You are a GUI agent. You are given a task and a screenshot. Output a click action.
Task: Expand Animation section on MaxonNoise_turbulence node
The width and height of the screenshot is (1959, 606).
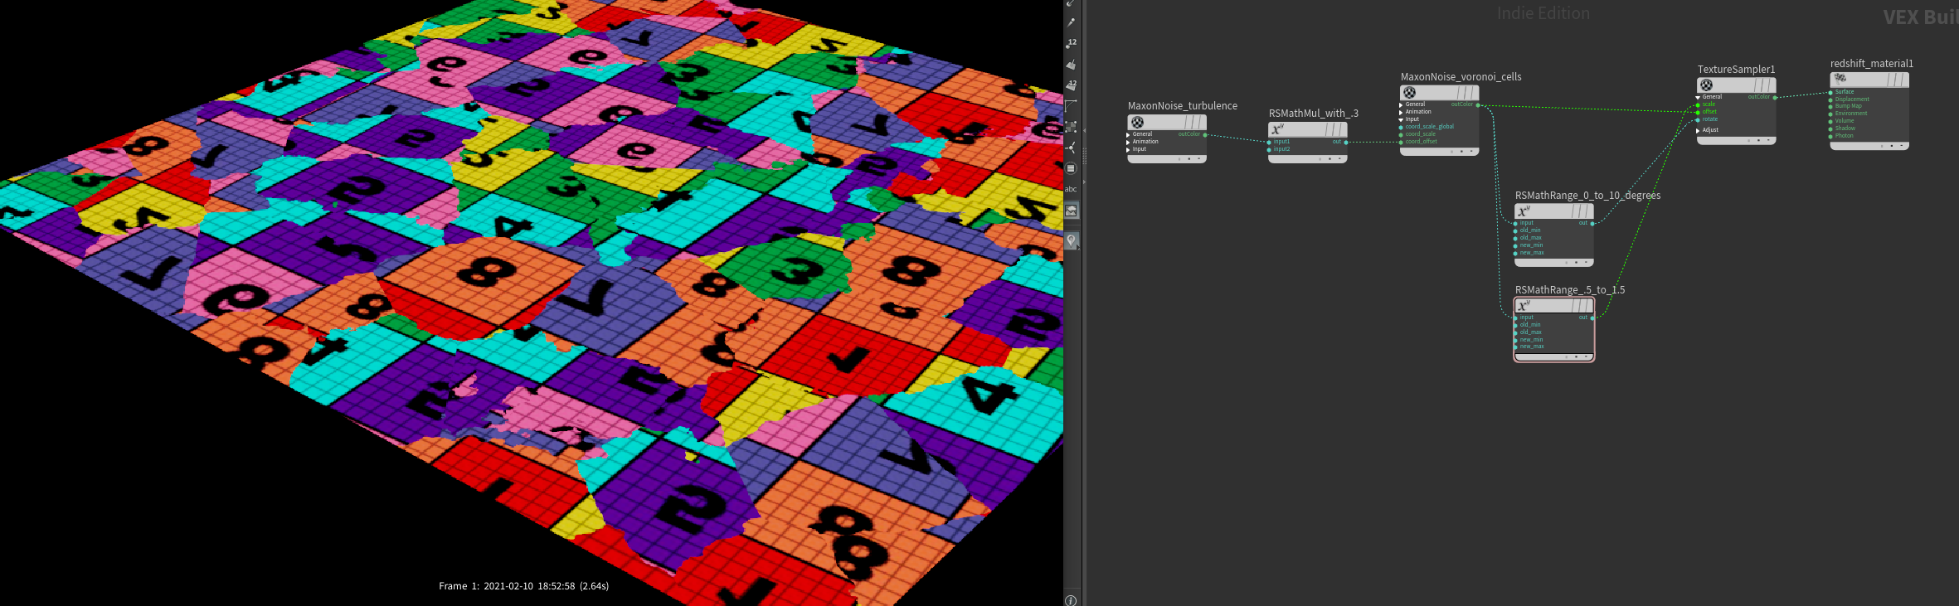click(x=1129, y=142)
